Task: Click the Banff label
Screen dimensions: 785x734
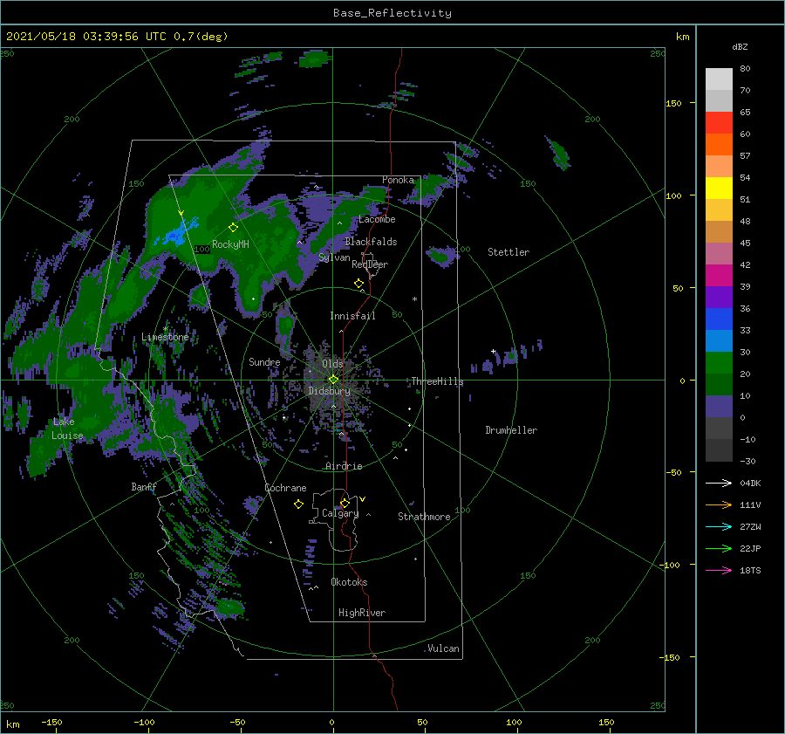Action: tap(144, 487)
